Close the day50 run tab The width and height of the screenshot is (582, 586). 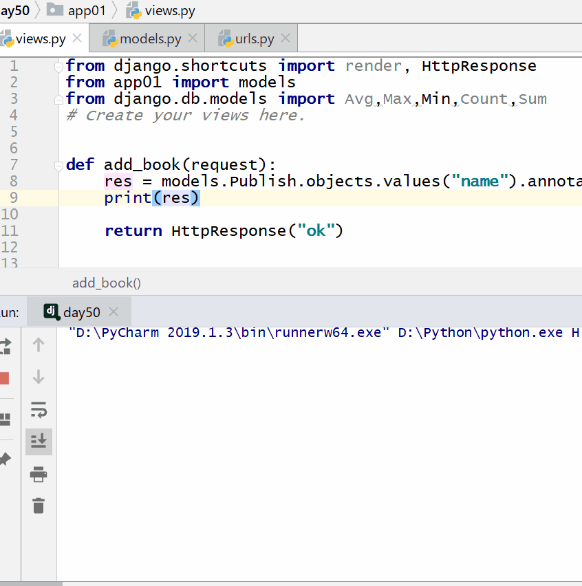[114, 312]
